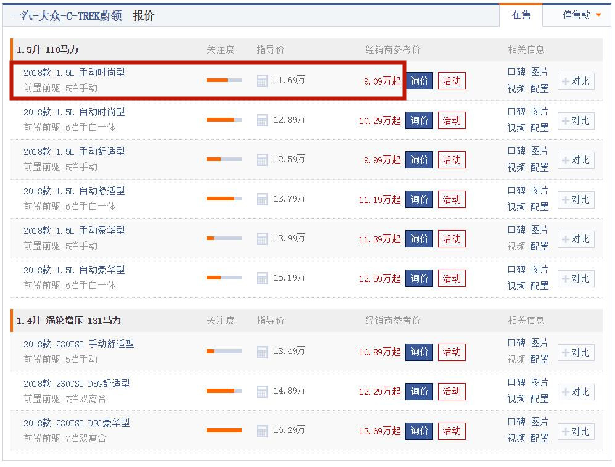Open 2018款 1.5L 手动豪华型 model link

click(74, 230)
